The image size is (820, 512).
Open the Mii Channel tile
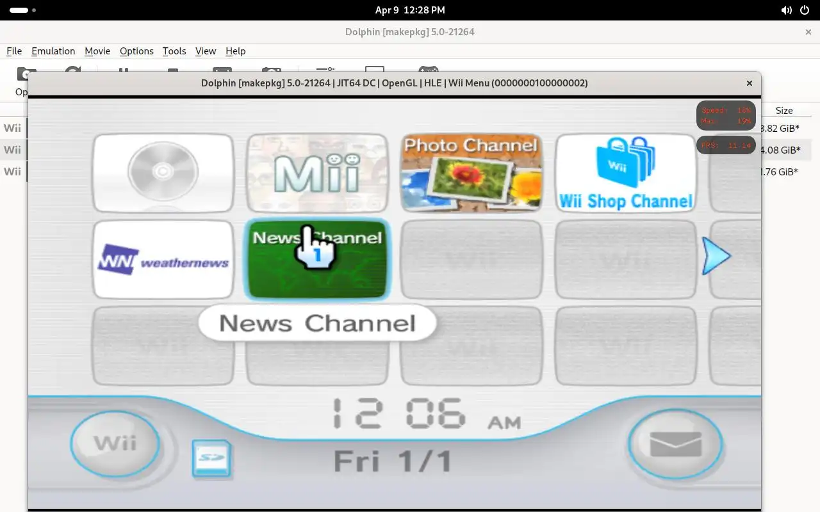coord(318,173)
